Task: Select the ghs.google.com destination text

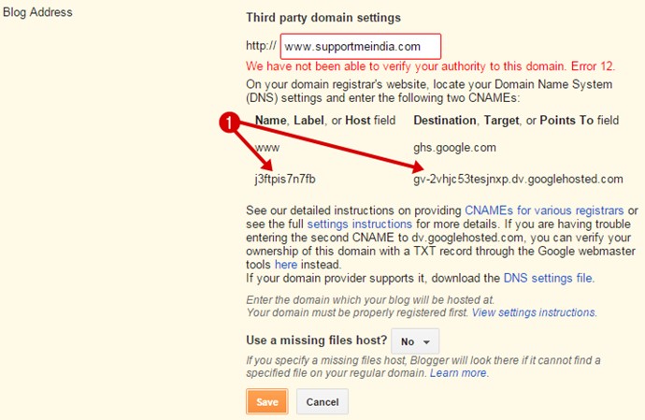Action: [454, 148]
